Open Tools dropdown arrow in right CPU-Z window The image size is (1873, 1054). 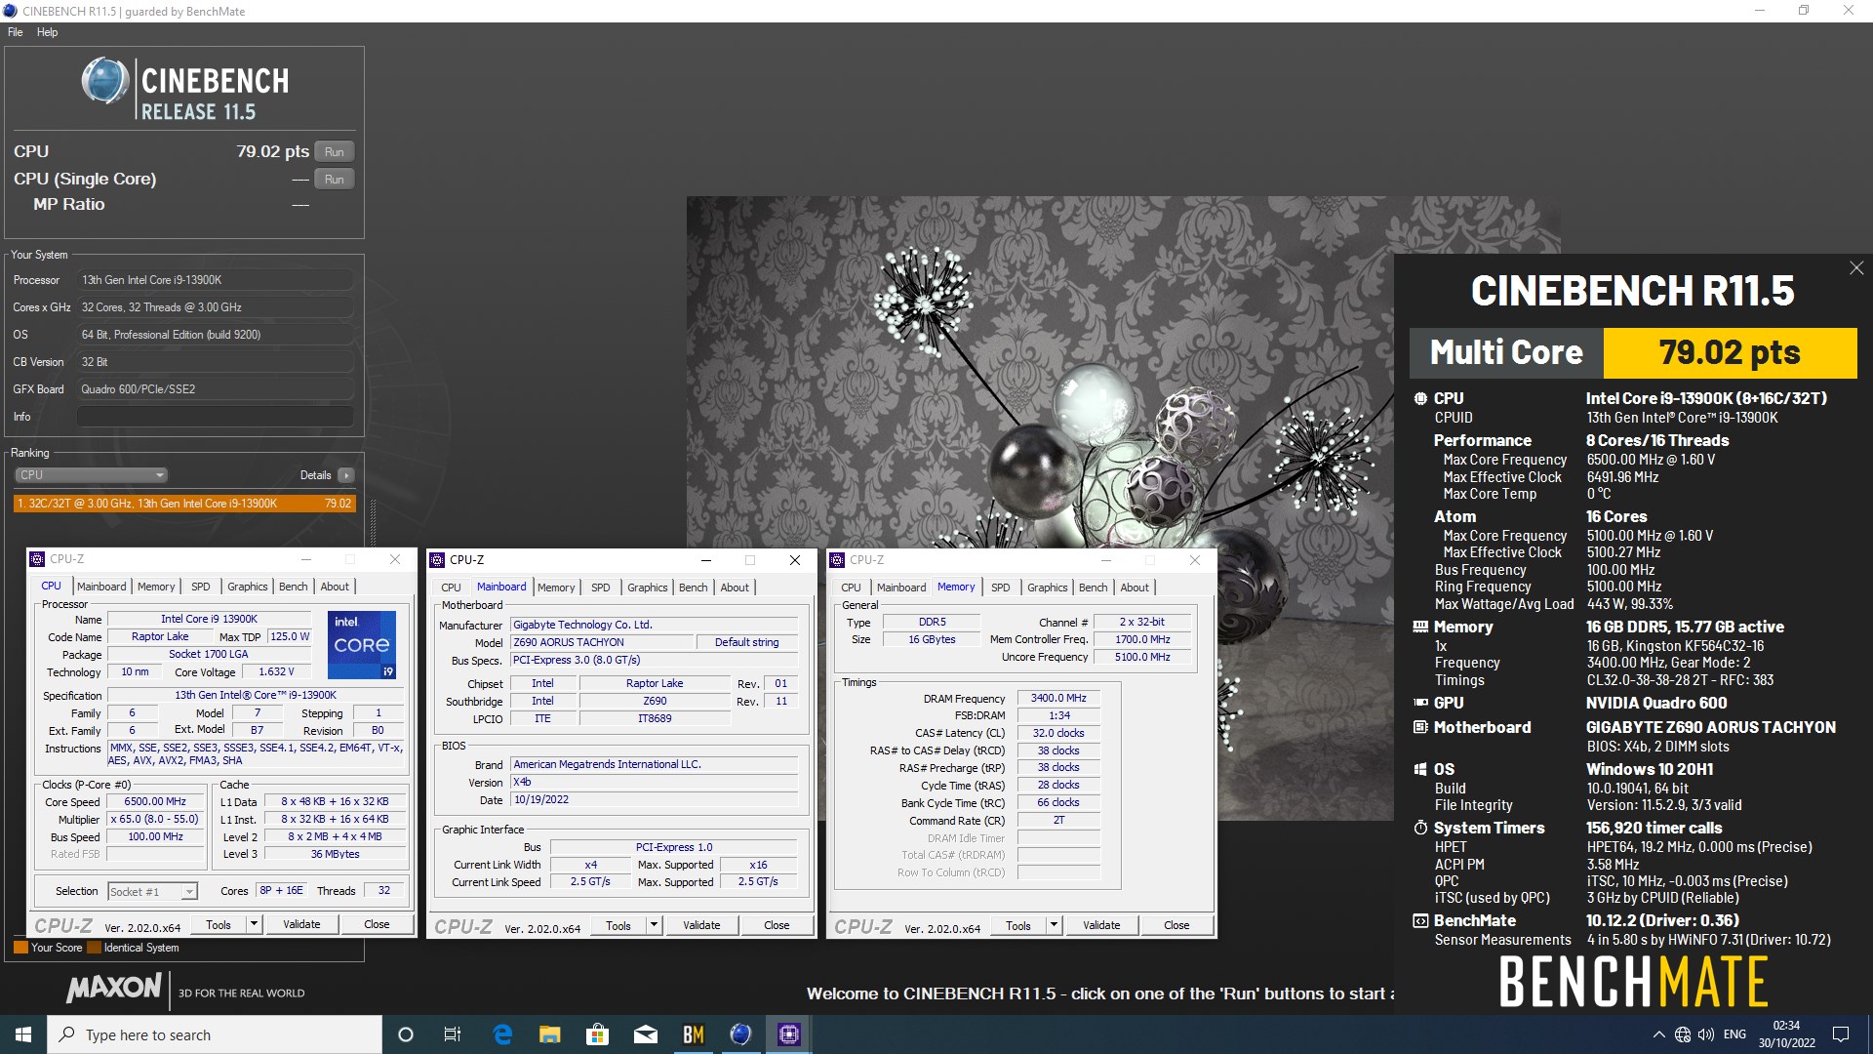click(1054, 925)
